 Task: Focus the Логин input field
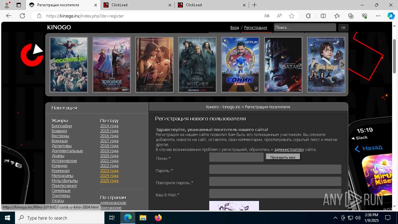(236, 157)
